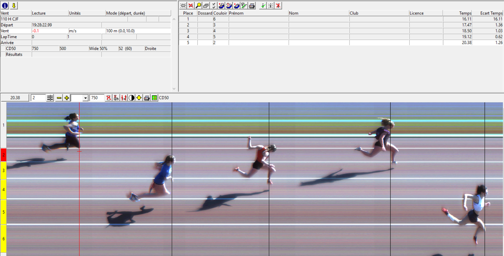
Task: Sort by the Place column header
Action: tap(188, 13)
